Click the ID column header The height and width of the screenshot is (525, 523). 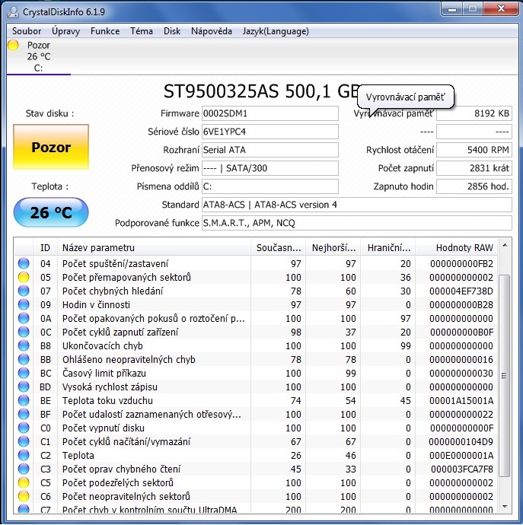tap(45, 248)
